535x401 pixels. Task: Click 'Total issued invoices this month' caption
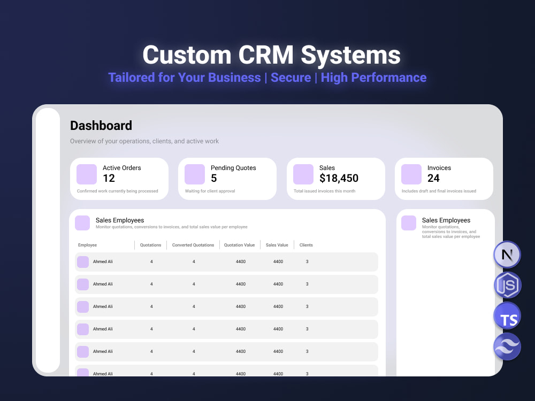[325, 191]
